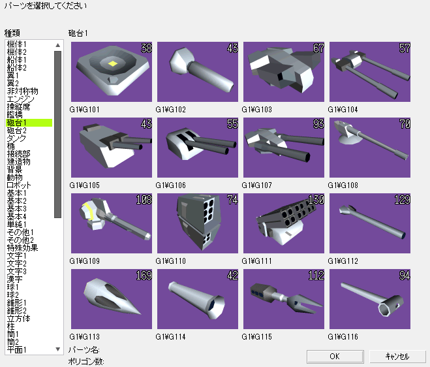The width and height of the screenshot is (430, 367).
Task: Choose the G1¥G102 single barrel part
Action: click(x=198, y=72)
